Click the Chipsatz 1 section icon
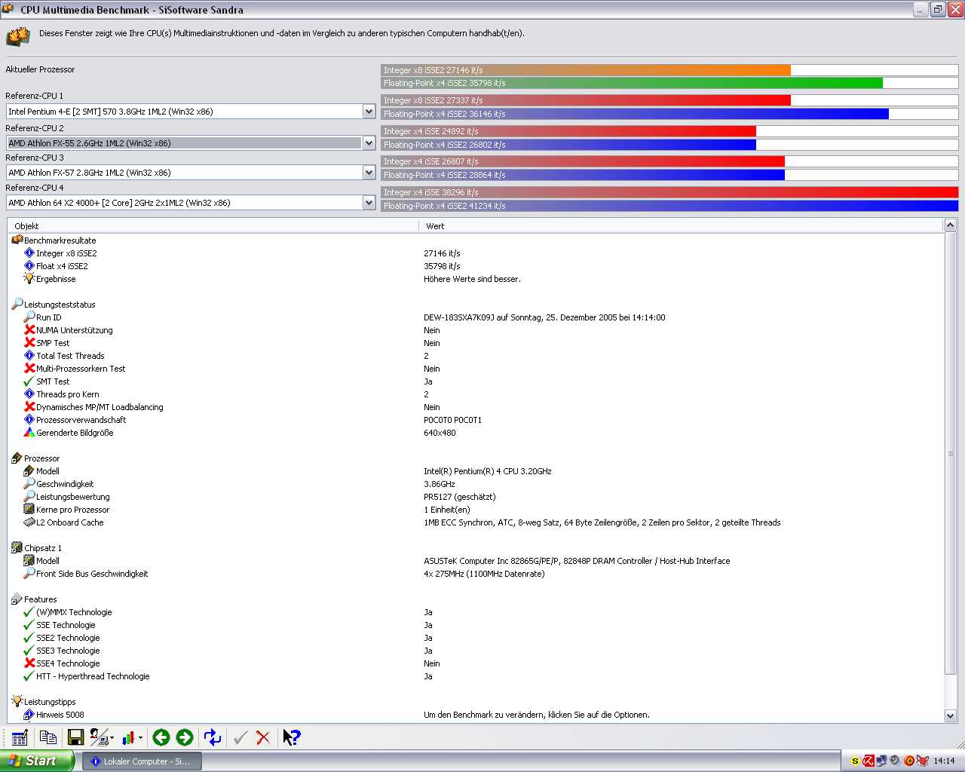Viewport: 965px width, 772px height. 17,548
